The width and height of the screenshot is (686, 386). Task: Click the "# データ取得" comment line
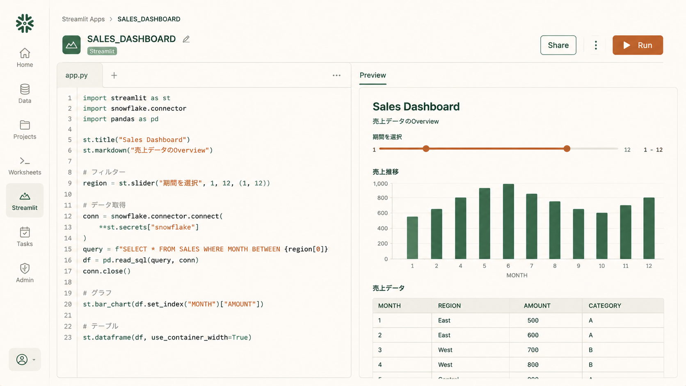tap(104, 205)
